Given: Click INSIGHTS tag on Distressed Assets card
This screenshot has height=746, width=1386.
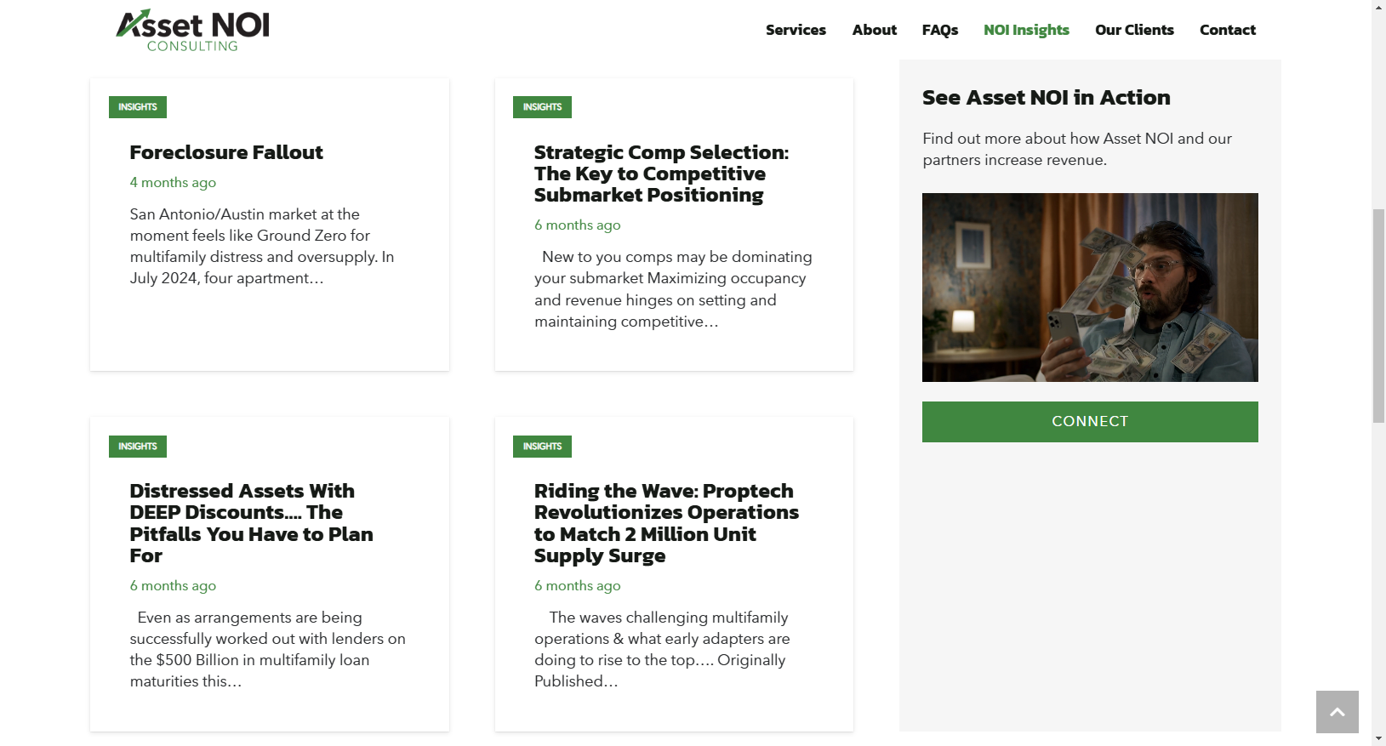Looking at the screenshot, I should click(x=138, y=447).
